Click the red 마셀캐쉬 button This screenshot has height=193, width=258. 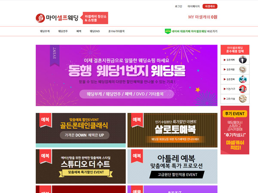(210, 6)
